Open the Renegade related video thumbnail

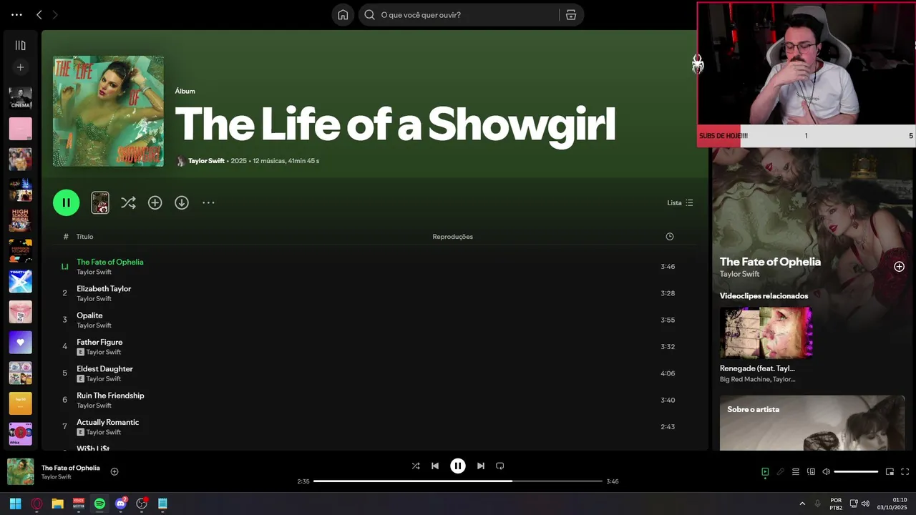[766, 333]
